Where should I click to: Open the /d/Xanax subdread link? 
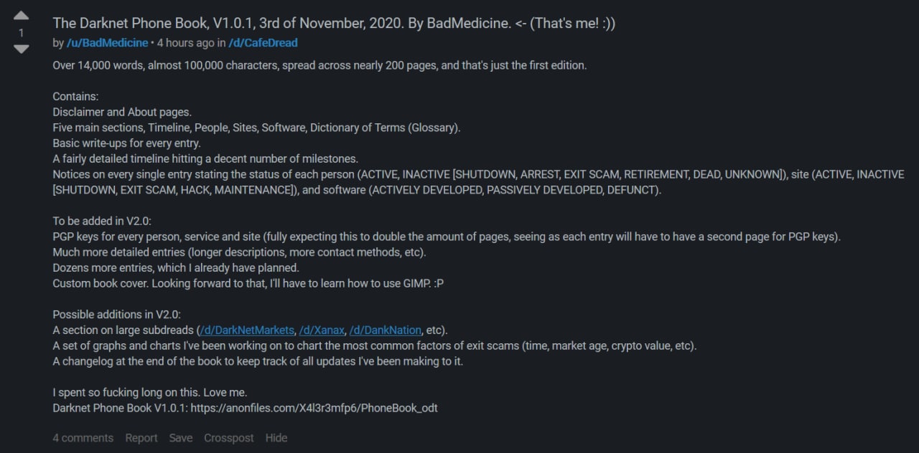coord(320,330)
